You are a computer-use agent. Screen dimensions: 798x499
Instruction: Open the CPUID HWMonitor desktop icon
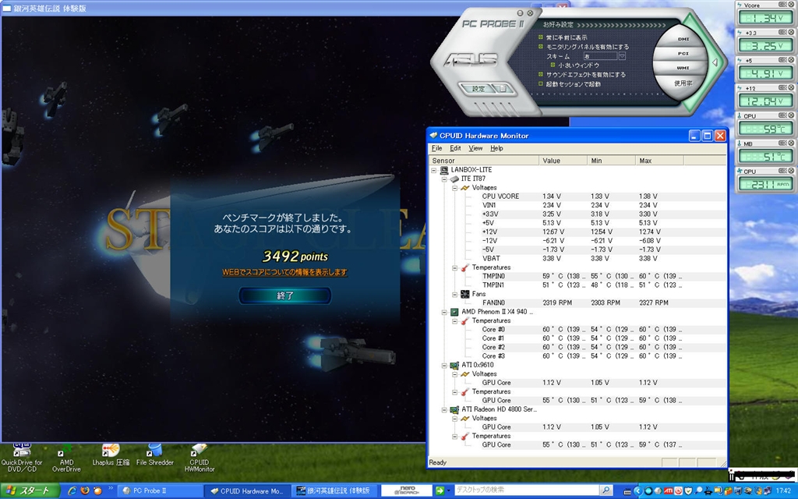point(199,458)
